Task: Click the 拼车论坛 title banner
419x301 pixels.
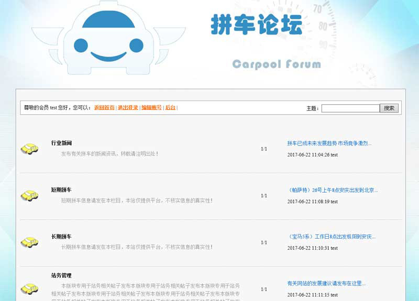Action: [x=257, y=25]
